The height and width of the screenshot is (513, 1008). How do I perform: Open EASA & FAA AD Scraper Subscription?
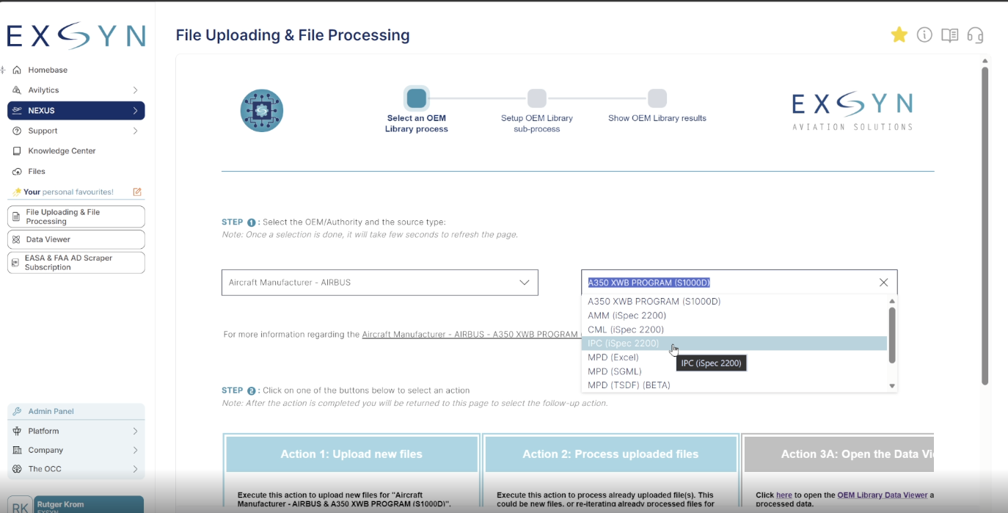tap(76, 263)
